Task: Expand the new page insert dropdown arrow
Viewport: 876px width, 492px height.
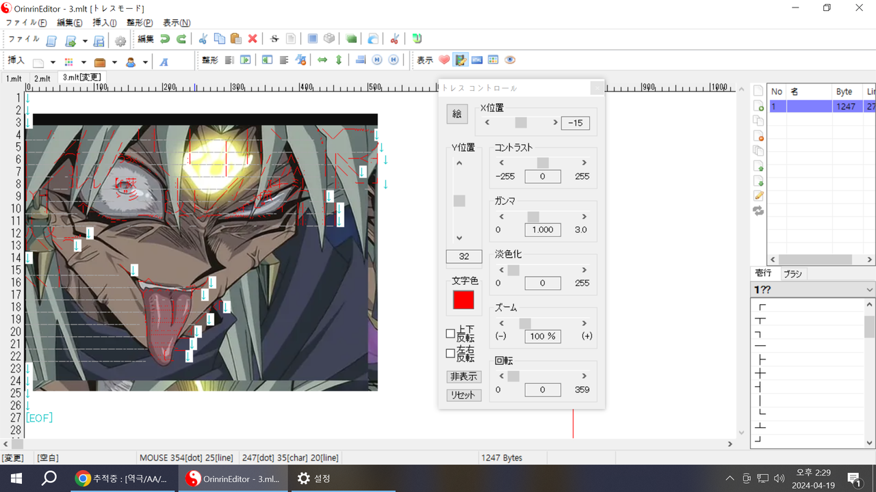Action: coord(53,63)
